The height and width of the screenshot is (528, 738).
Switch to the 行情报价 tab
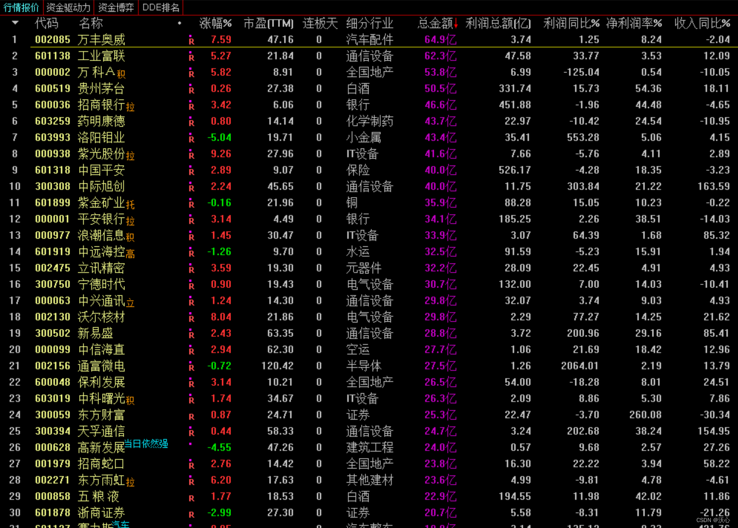21,7
